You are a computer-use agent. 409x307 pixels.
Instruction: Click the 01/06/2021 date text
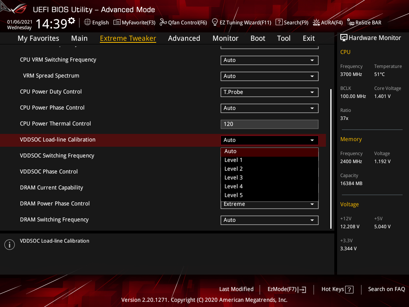coord(20,22)
